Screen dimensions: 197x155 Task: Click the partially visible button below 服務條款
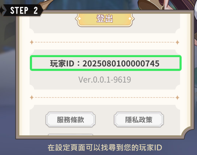[71, 135]
